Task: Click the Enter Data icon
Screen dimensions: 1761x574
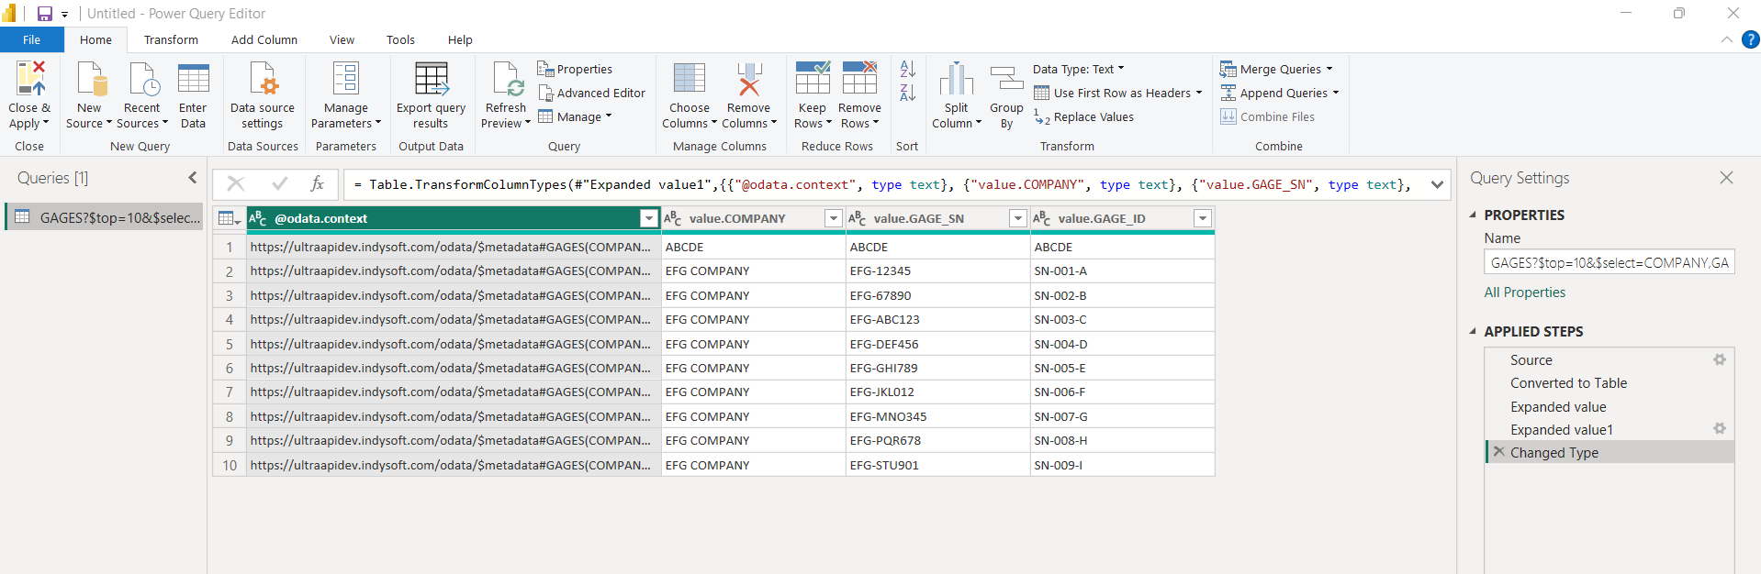Action: pyautogui.click(x=193, y=79)
